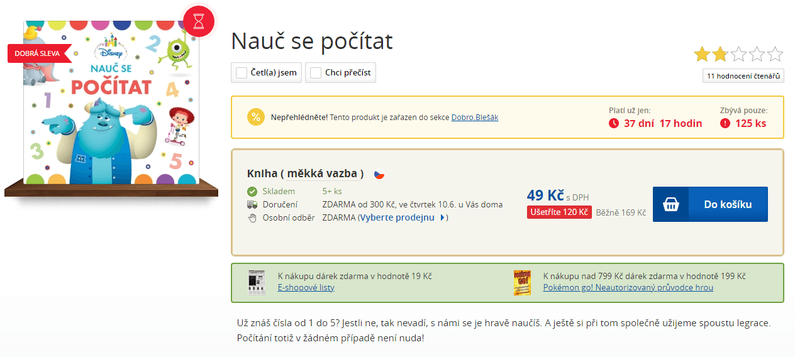Click the Ušetříte 120 Kč red badge
The height and width of the screenshot is (357, 795).
[559, 212]
